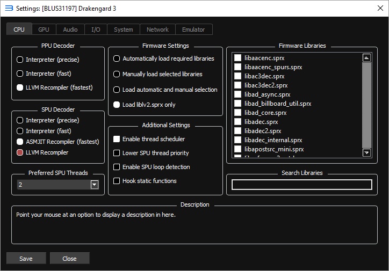The width and height of the screenshot is (389, 271).
Task: Switch to the Emulator tab
Action: tap(193, 30)
